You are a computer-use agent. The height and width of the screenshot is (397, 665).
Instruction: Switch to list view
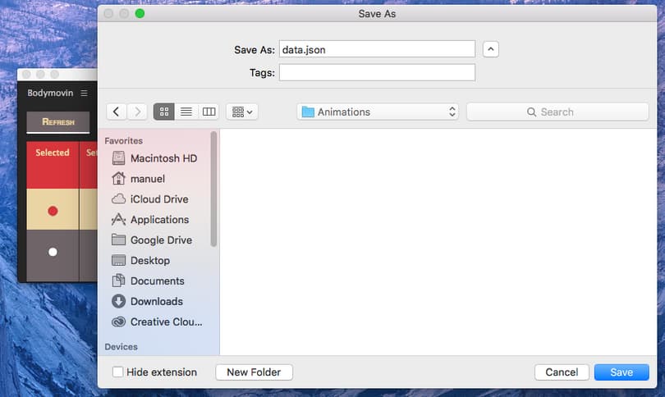186,112
